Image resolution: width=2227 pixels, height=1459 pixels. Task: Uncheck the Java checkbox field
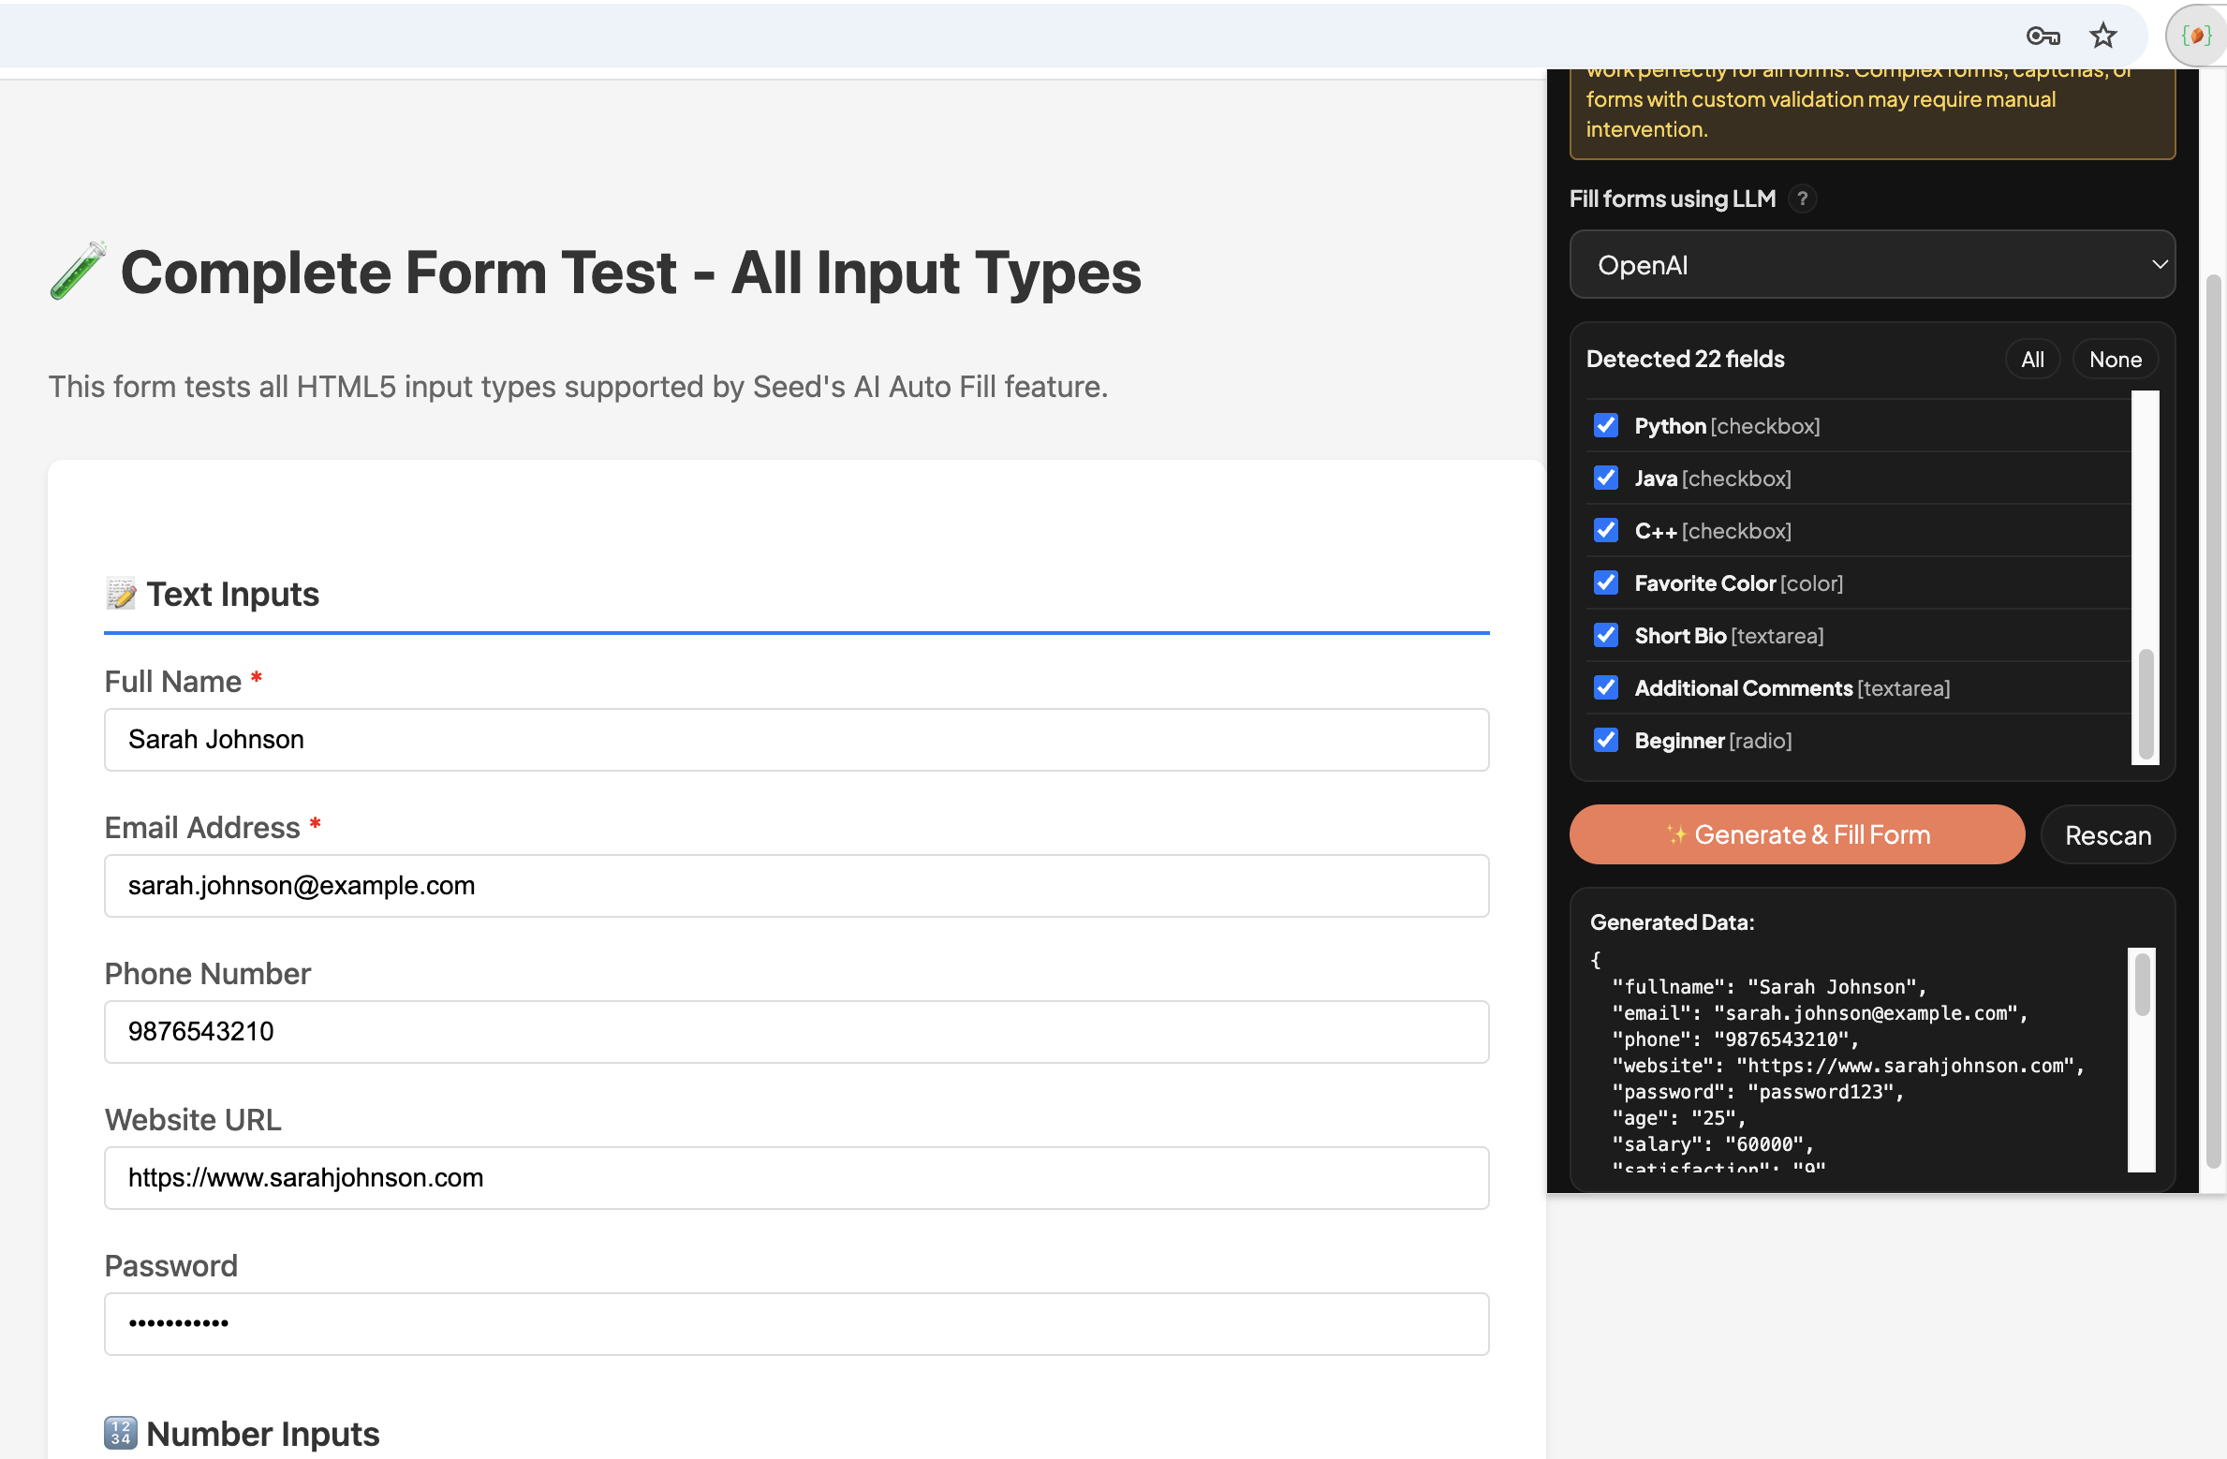(1606, 478)
